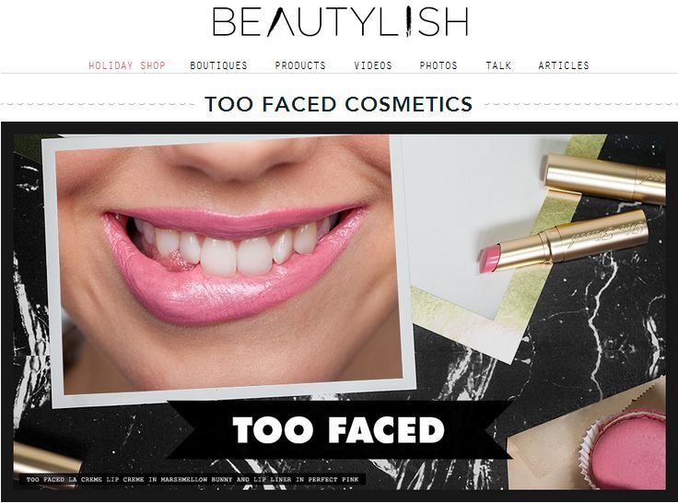Click the gold lipstick cap at bottom left
Viewport: 678px width, 503px height.
point(47,461)
